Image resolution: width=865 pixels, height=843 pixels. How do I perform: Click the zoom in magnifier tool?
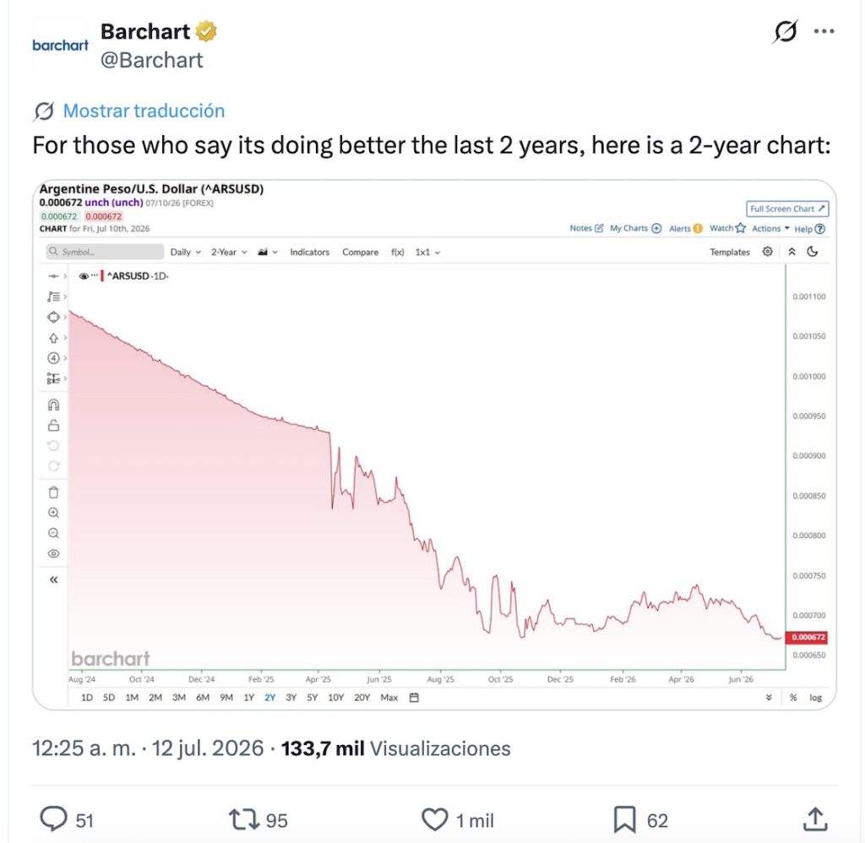53,513
